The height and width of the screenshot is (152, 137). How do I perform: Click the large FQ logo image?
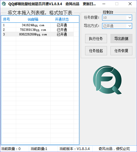pyautogui.click(x=107, y=80)
